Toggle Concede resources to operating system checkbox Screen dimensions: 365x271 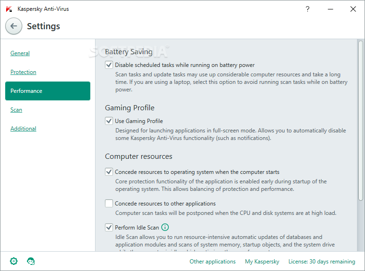pos(109,172)
